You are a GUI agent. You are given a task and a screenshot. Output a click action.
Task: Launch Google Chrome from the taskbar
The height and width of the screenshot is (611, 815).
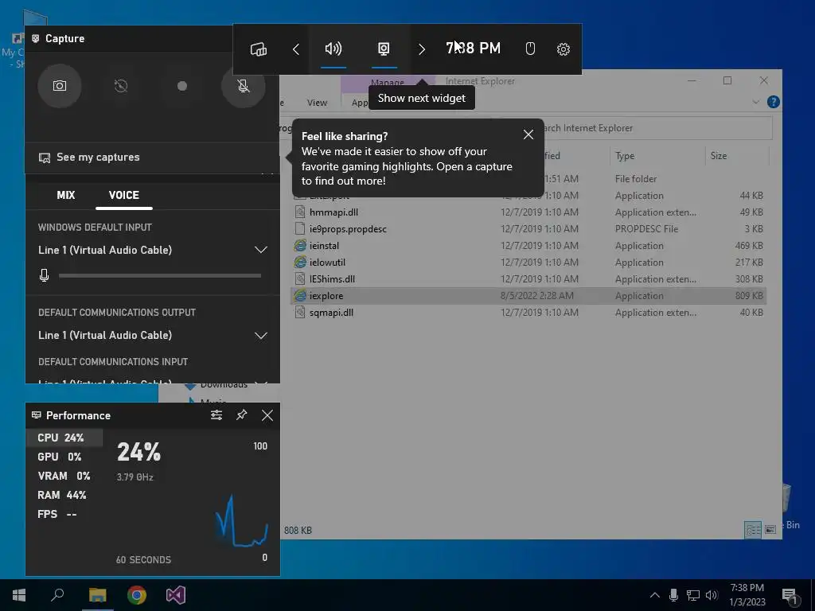(x=137, y=595)
